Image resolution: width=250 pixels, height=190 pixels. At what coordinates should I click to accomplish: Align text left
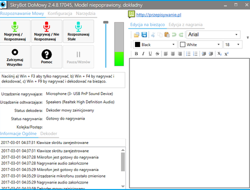pos(166,53)
